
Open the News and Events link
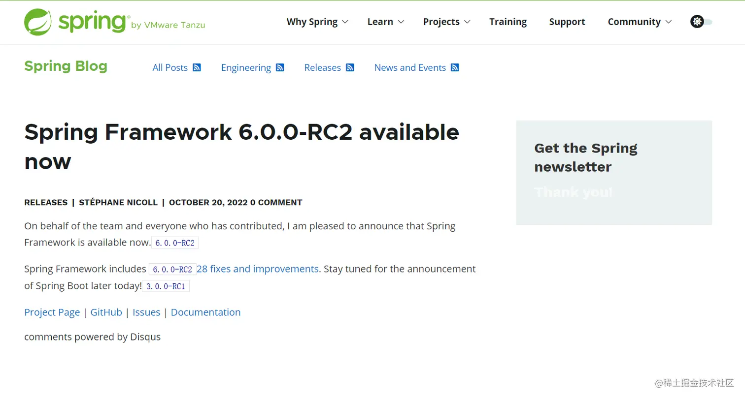click(410, 67)
